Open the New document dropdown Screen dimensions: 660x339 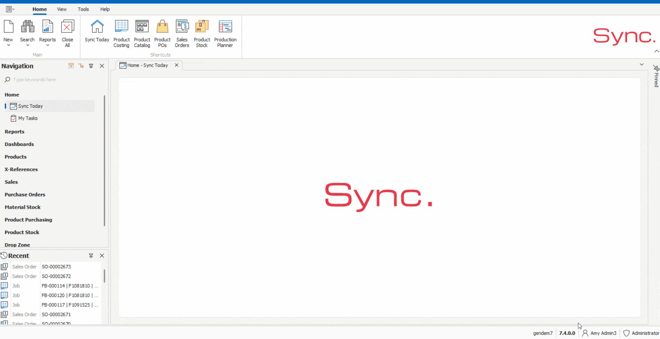point(8,33)
